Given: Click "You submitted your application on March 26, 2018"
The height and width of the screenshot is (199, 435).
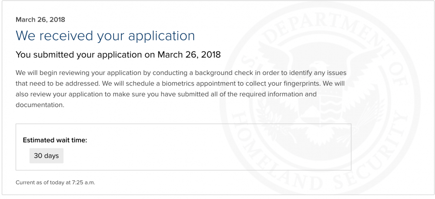Looking at the screenshot, I should pyautogui.click(x=118, y=55).
